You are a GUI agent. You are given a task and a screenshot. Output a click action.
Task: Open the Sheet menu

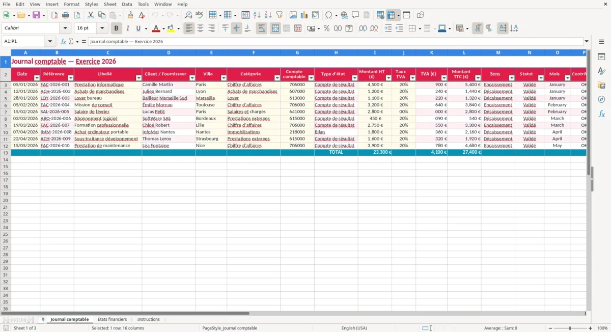click(x=110, y=4)
